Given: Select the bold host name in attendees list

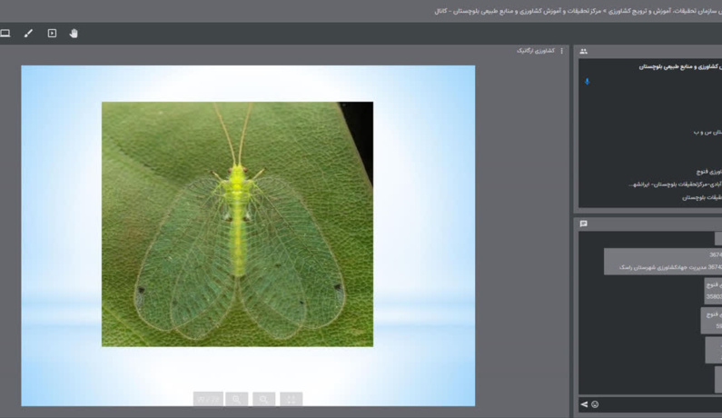Looking at the screenshot, I should point(680,67).
